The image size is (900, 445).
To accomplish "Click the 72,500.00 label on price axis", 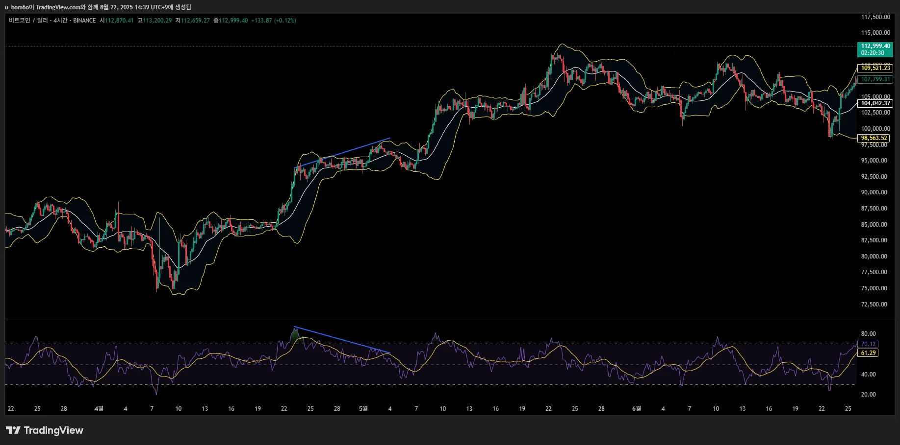I will 874,304.
